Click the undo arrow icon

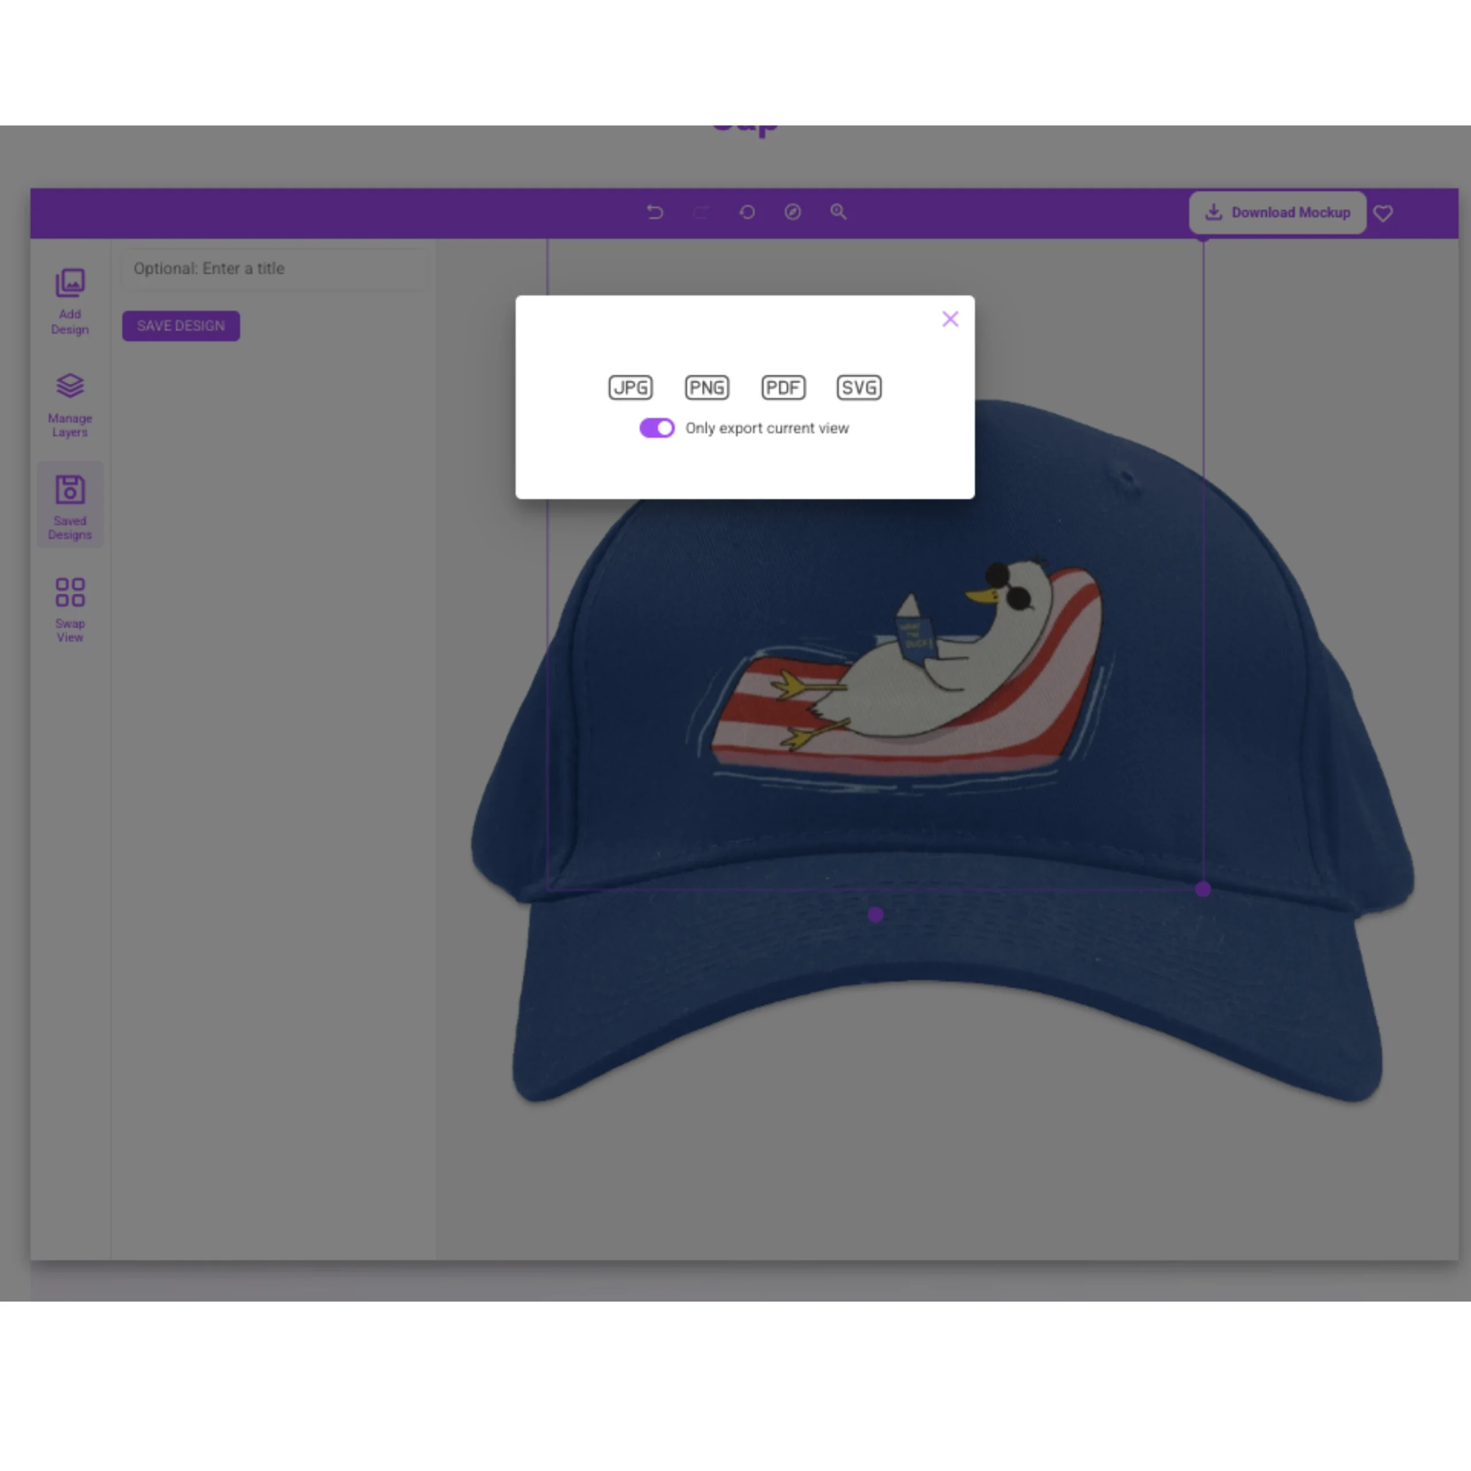655,213
